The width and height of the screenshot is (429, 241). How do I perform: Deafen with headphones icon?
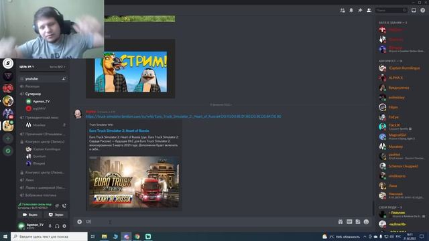tap(57, 226)
